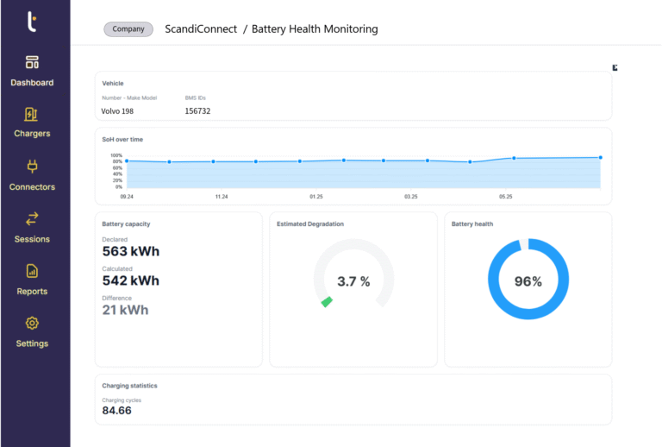Click the app logo in the sidebar
This screenshot has height=447, width=662.
click(32, 22)
